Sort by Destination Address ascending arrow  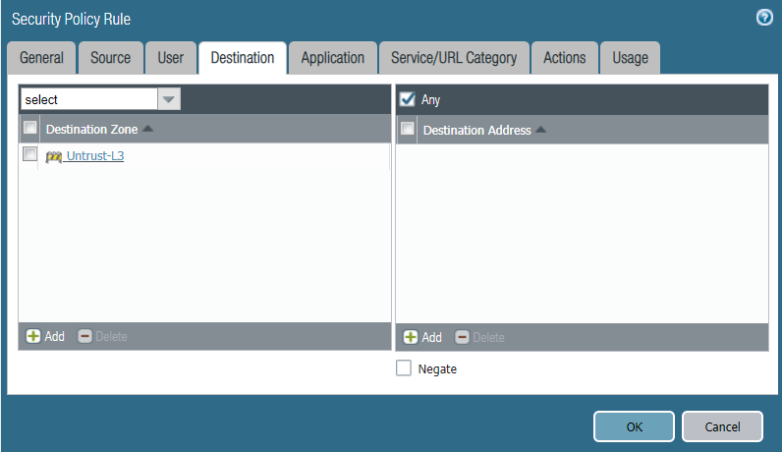coord(540,130)
